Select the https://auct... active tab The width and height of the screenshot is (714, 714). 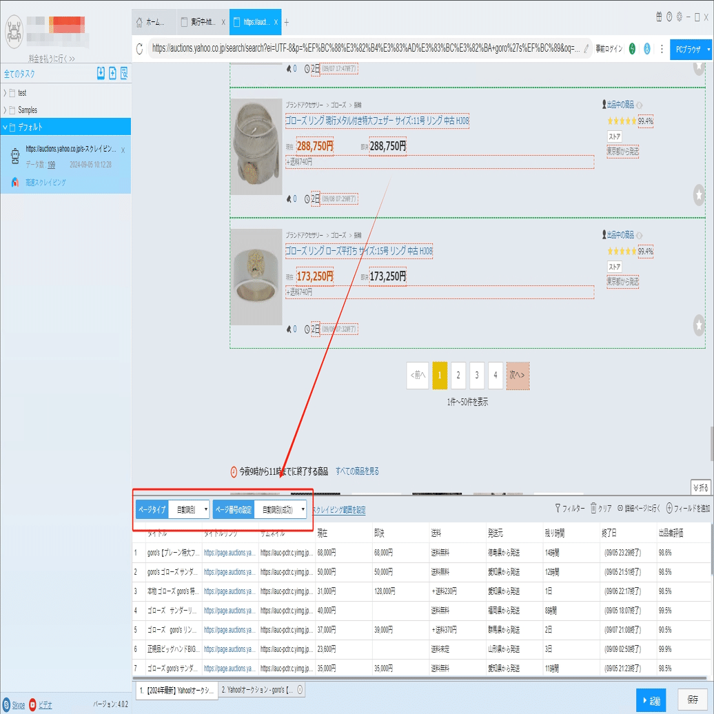point(256,22)
